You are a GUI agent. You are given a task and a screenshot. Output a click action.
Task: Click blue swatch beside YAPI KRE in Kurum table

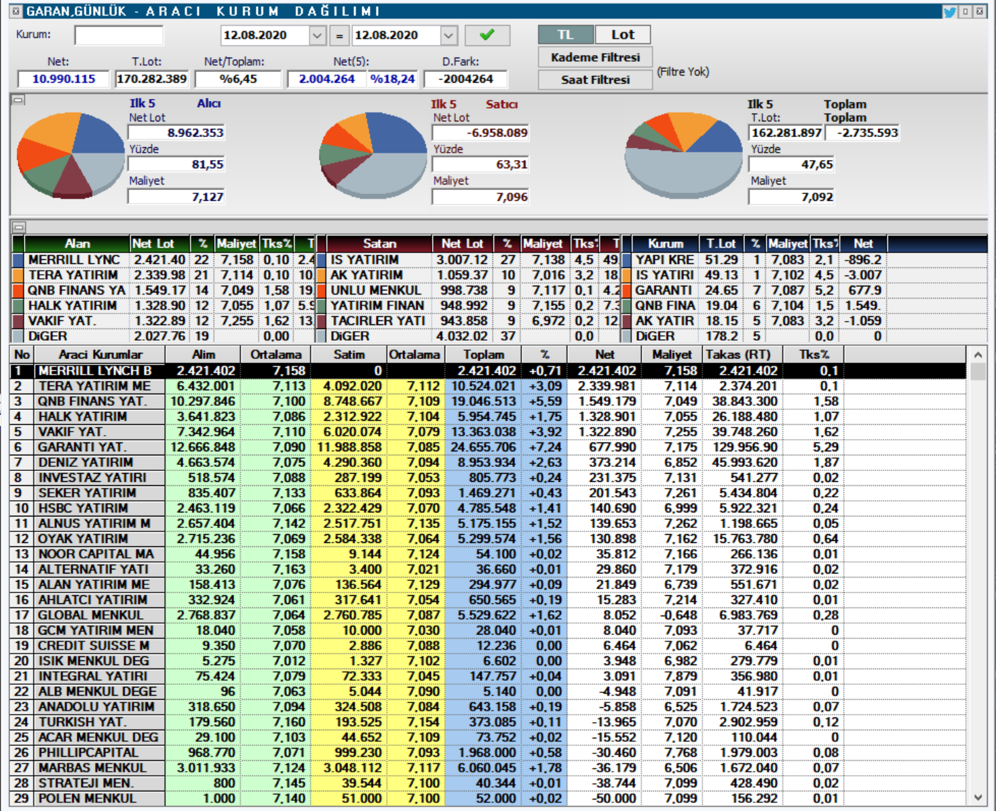tap(626, 260)
